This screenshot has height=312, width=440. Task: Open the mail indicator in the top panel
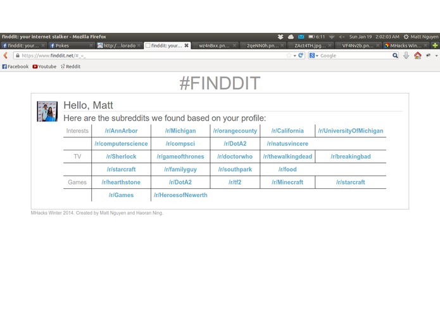[x=301, y=37]
